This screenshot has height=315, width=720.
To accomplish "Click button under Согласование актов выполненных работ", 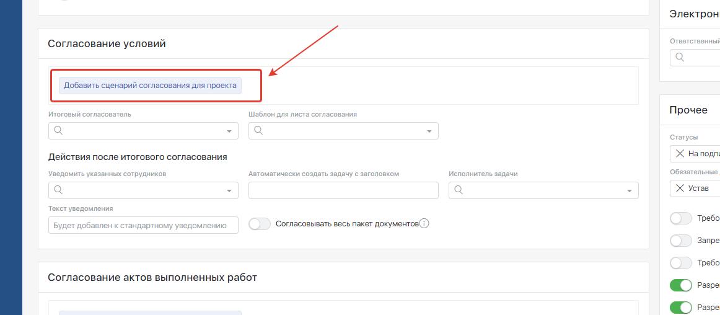I will (x=150, y=313).
